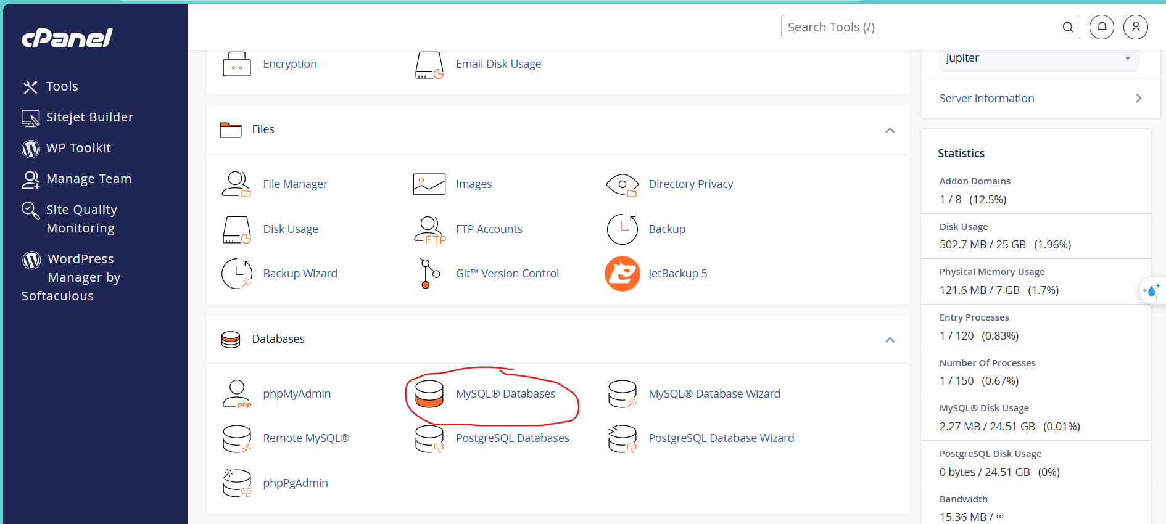Open the Backup Wizard icon
1166x524 pixels.
point(236,274)
